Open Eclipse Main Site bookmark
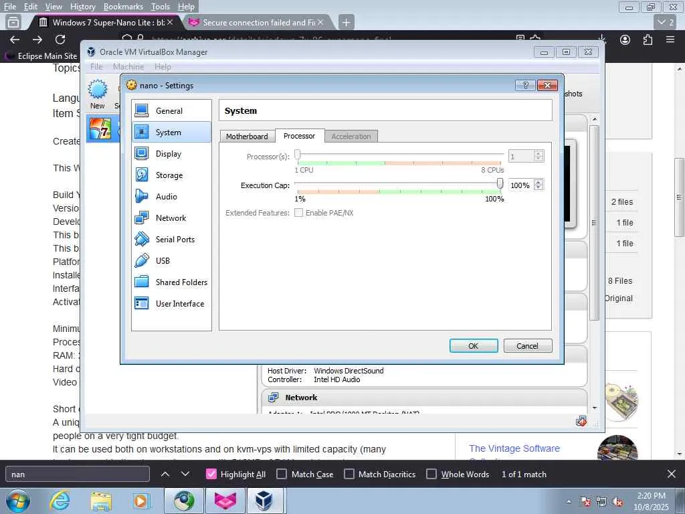 (x=41, y=56)
